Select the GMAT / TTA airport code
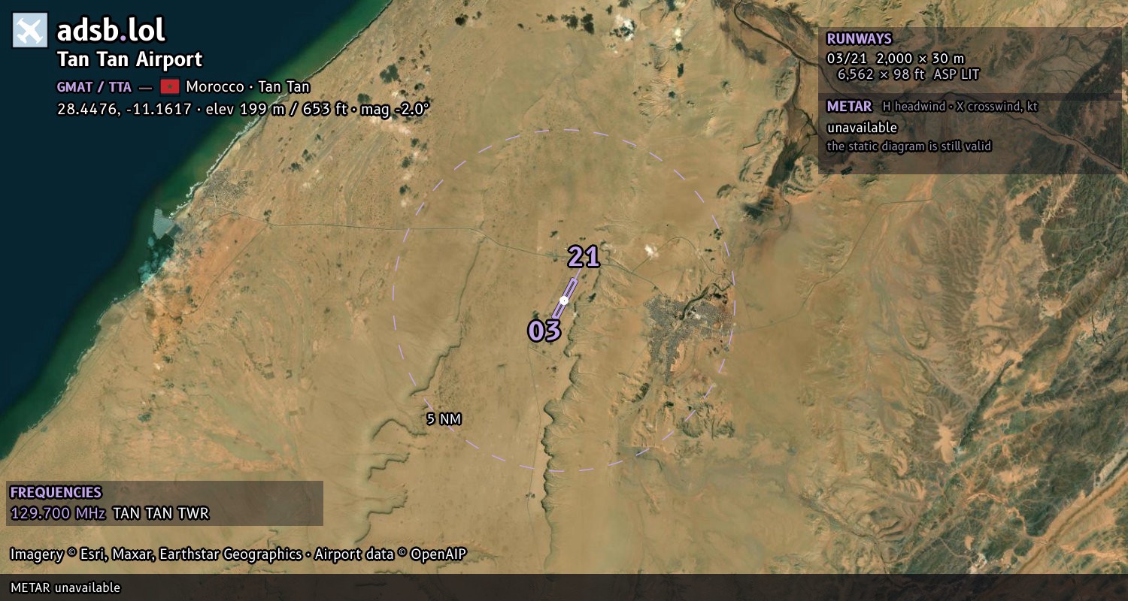The image size is (1128, 601). (x=94, y=86)
